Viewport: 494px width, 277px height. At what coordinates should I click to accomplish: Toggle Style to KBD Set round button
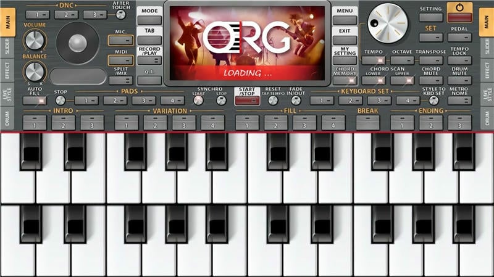[434, 101]
